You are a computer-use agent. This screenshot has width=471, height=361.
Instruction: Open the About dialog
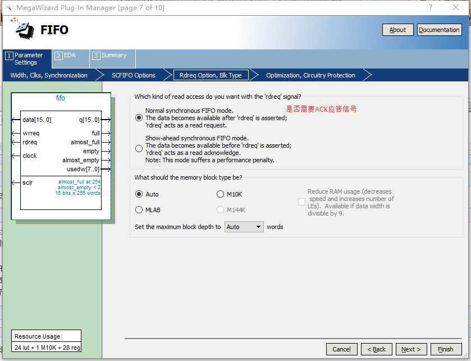click(397, 30)
